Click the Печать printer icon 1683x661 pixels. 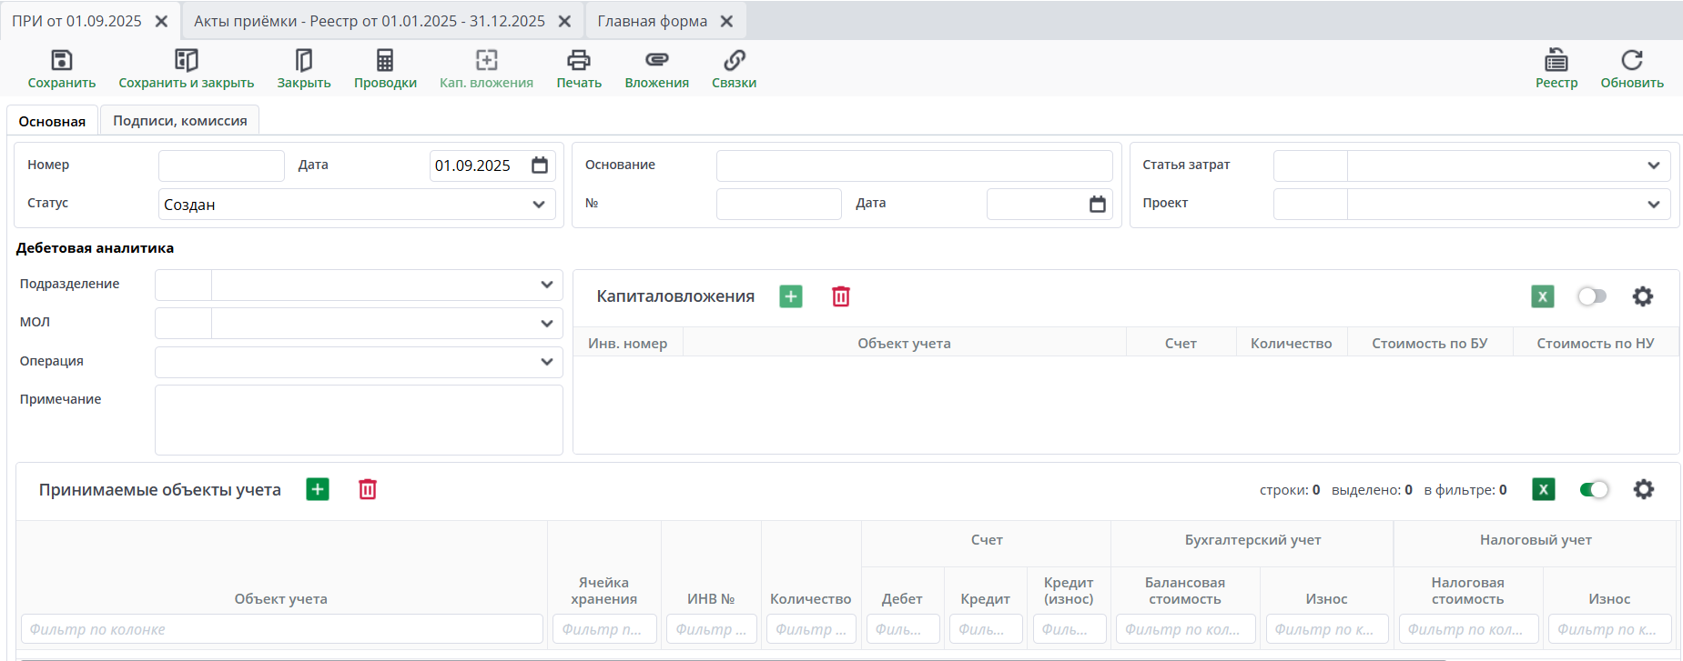(579, 61)
